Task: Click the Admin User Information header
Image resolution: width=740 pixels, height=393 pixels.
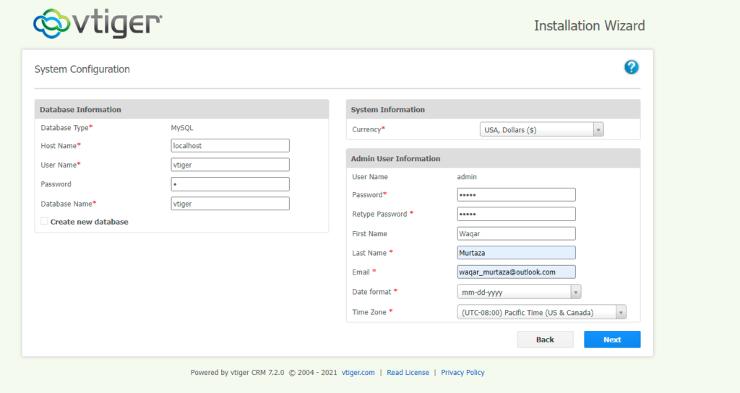Action: click(493, 158)
